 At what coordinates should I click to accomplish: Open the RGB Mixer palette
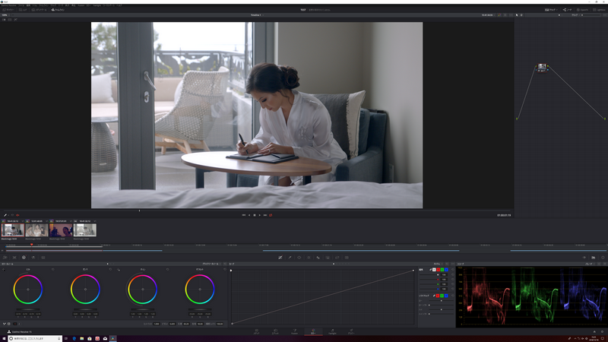[33, 258]
